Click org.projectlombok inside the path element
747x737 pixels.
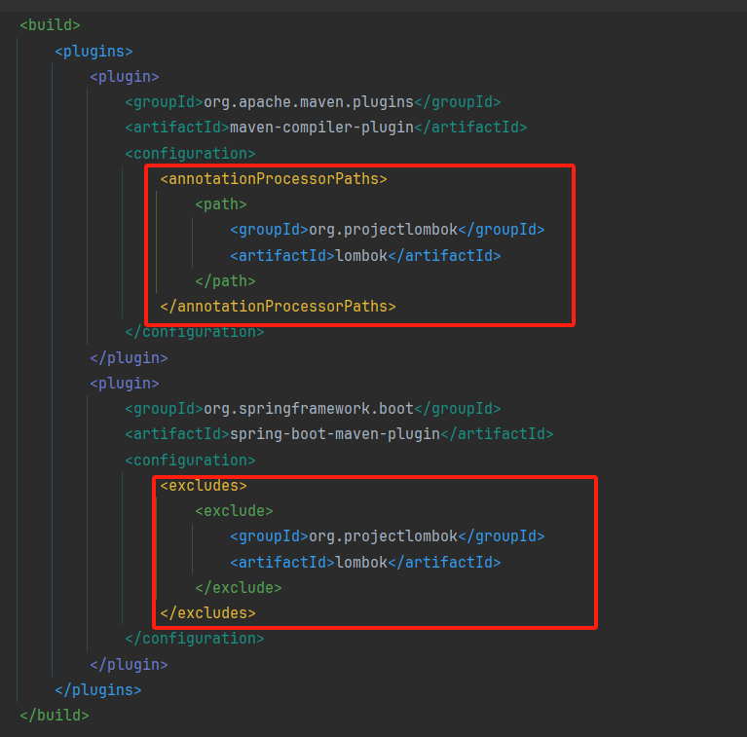[383, 230]
